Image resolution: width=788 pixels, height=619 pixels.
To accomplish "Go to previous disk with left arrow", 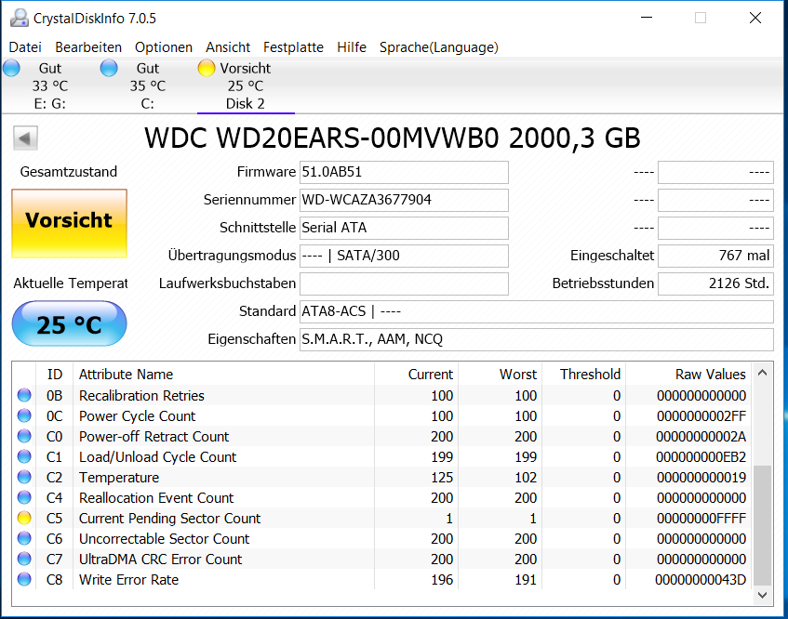I will pos(25,138).
